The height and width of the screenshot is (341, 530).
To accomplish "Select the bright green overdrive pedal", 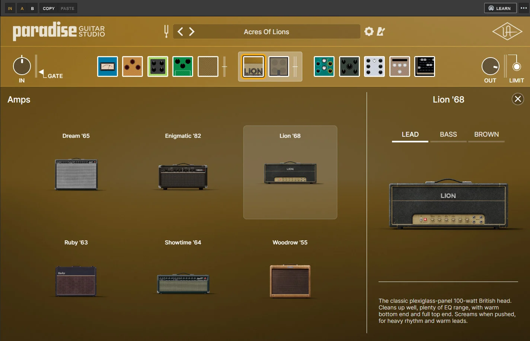I will (183, 66).
